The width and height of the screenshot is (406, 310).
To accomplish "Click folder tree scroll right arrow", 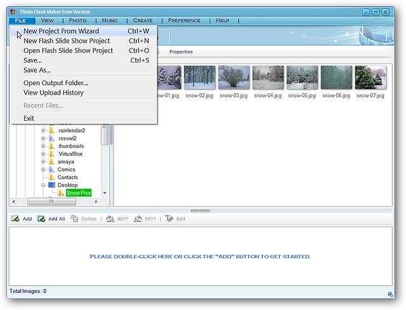I will (x=96, y=201).
